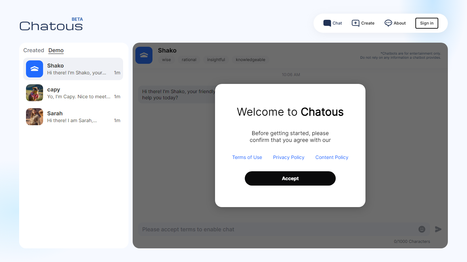Open the capy chat thumbnail

[x=35, y=93]
